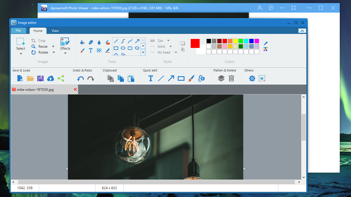Expand the full shapes gallery list

click(143, 52)
